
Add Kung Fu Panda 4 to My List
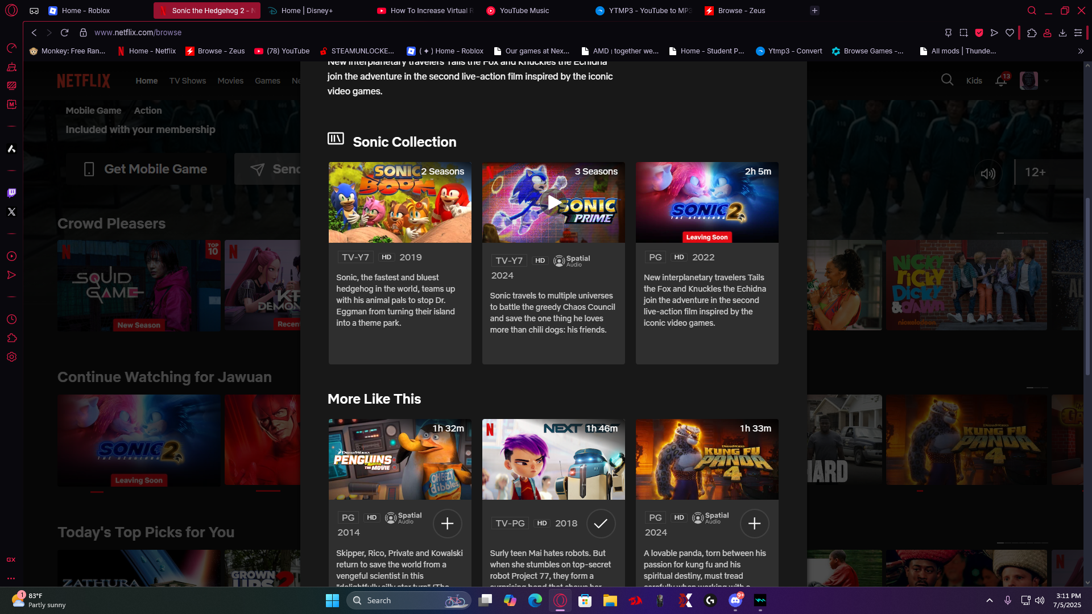pyautogui.click(x=754, y=524)
